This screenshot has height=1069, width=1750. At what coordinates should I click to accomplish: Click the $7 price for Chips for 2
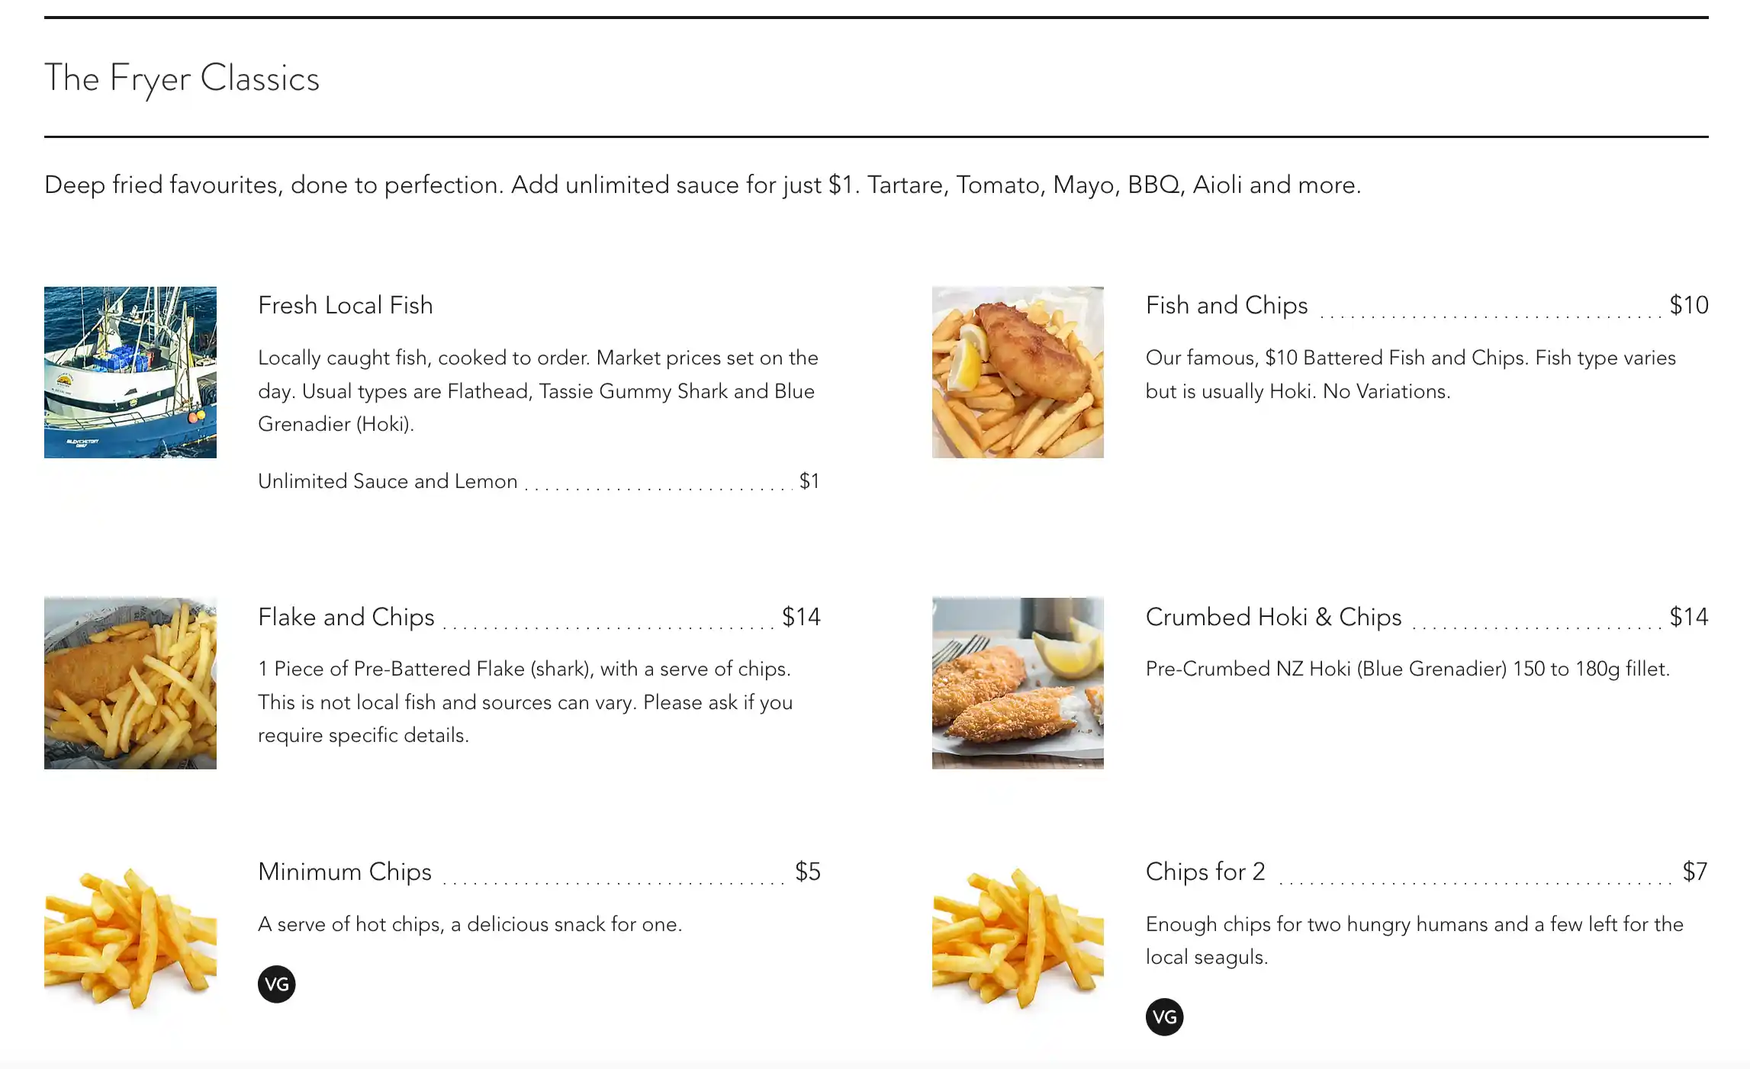(1694, 871)
